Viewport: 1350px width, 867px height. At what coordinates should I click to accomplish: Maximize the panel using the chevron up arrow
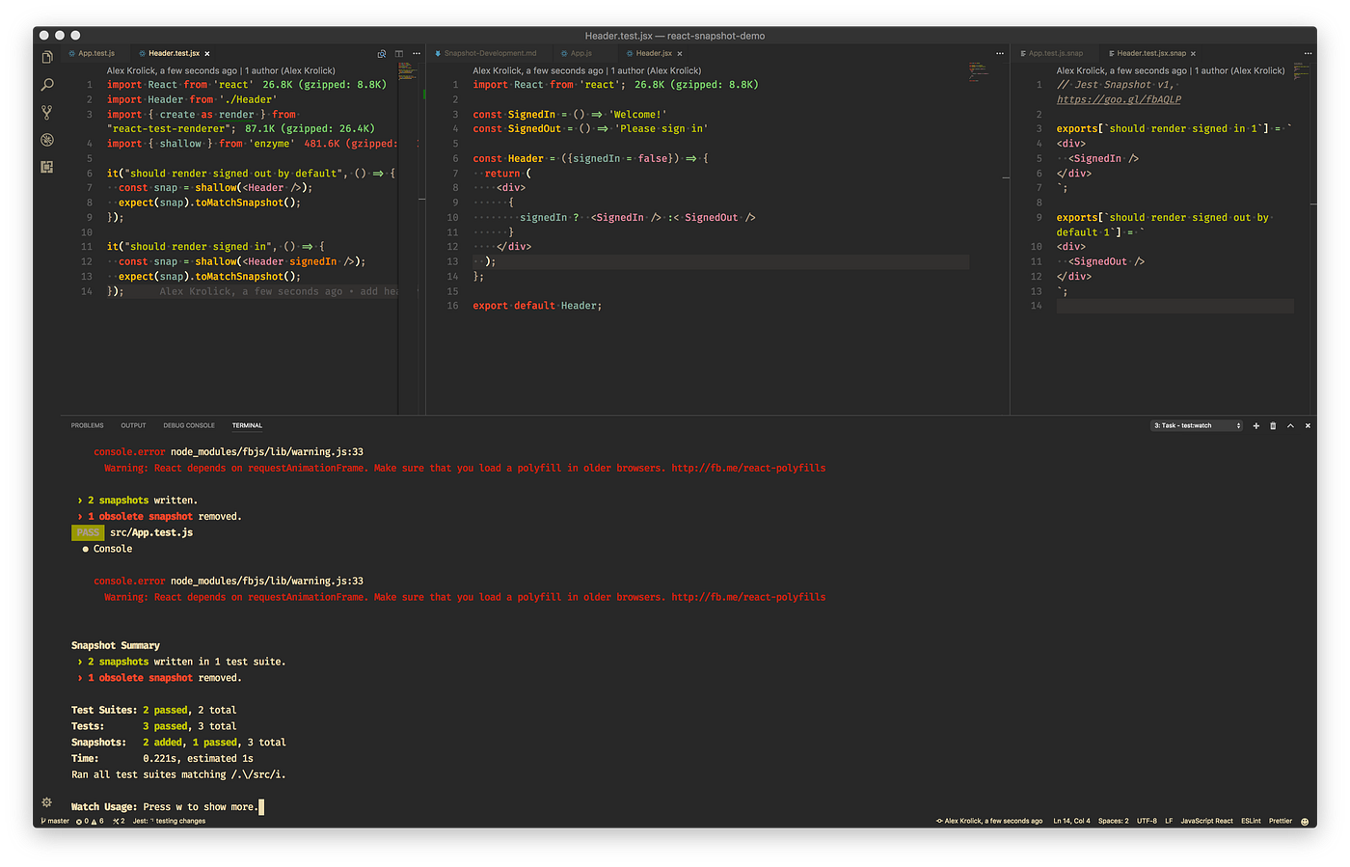coord(1290,425)
